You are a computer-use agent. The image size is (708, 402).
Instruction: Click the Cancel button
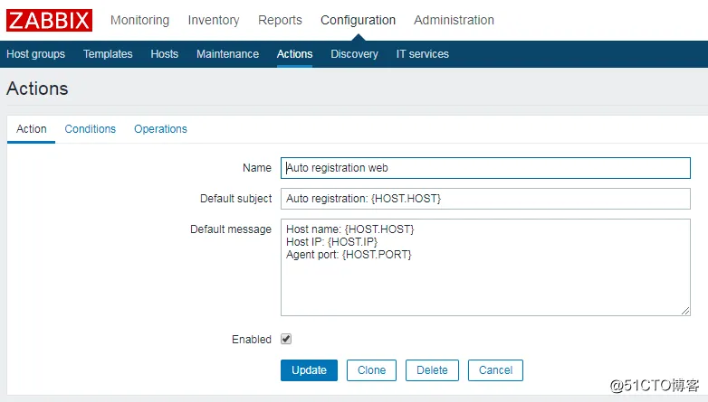495,370
